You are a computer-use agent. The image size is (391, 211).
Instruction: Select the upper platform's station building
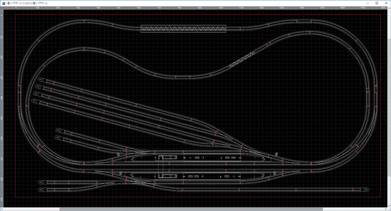[x=168, y=158]
